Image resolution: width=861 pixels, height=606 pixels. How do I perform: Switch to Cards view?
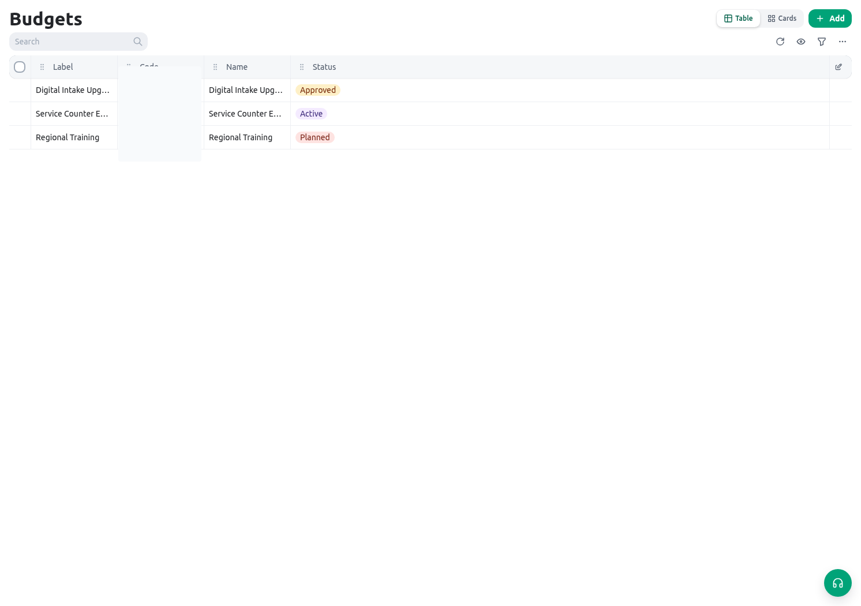pyautogui.click(x=782, y=18)
